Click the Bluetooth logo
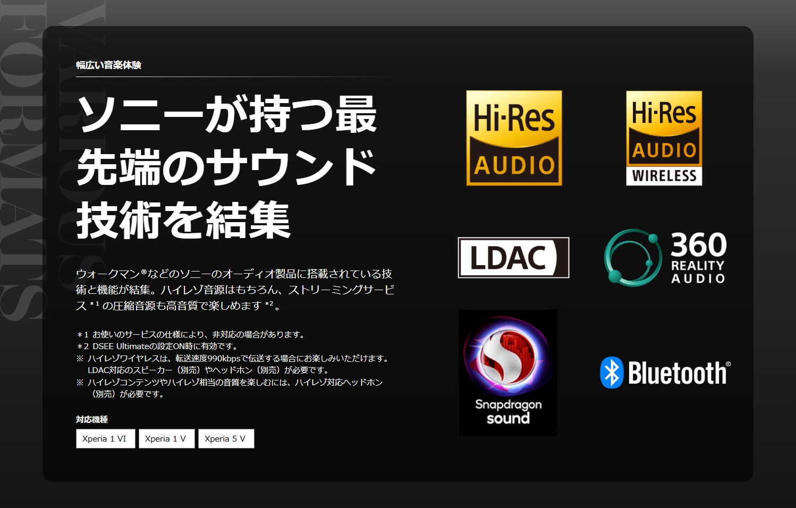This screenshot has height=508, width=796. pos(665,372)
